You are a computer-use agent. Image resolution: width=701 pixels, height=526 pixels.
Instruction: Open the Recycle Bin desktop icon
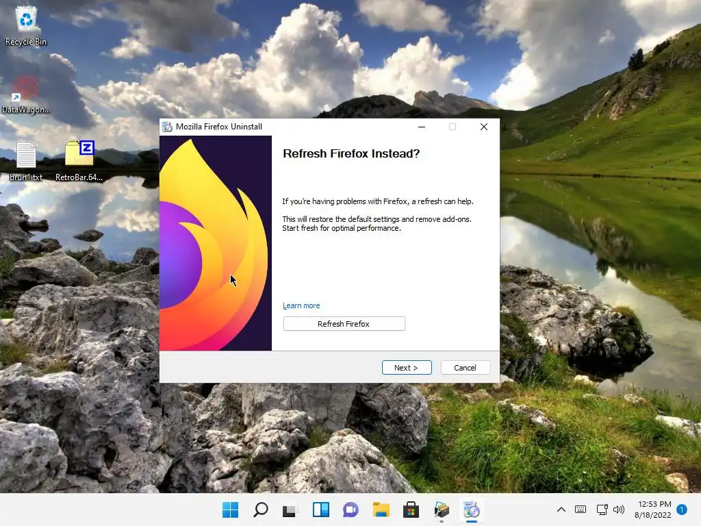point(26,27)
